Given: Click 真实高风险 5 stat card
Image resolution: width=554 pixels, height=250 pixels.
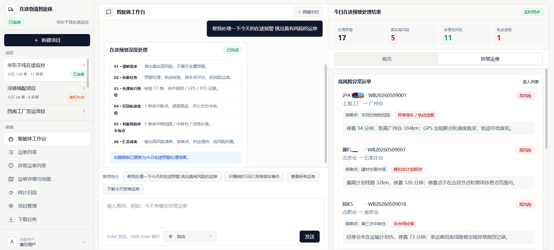Looking at the screenshot, I should tap(412, 35).
